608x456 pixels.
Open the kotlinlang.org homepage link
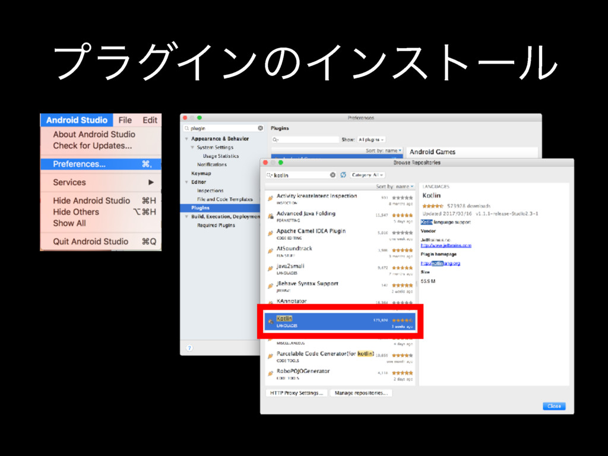(x=441, y=263)
